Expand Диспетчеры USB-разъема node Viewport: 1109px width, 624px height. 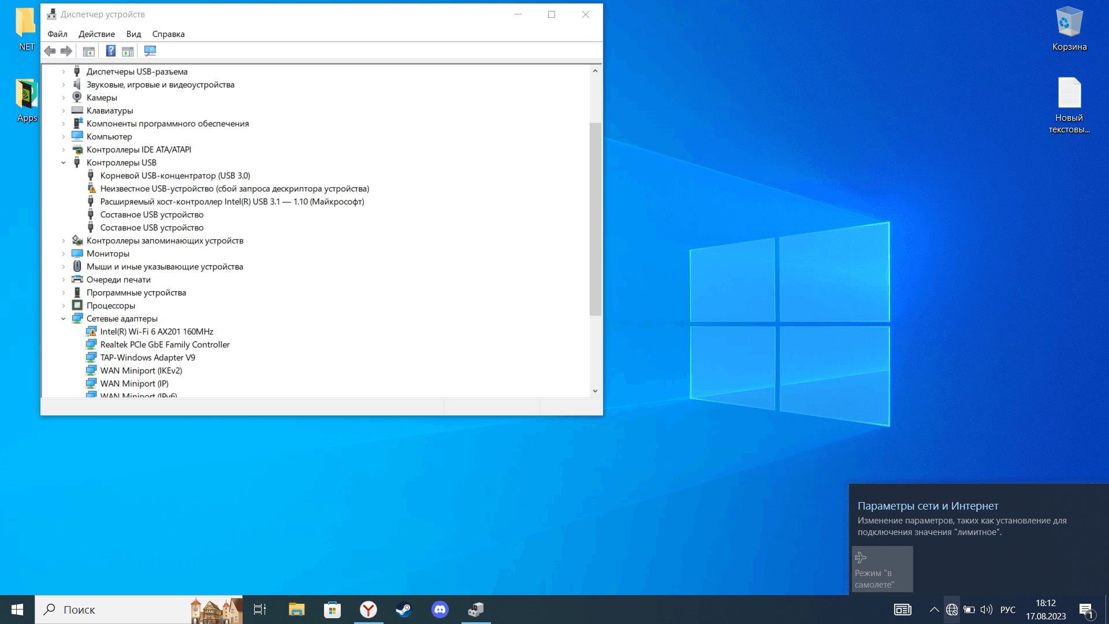coord(64,72)
